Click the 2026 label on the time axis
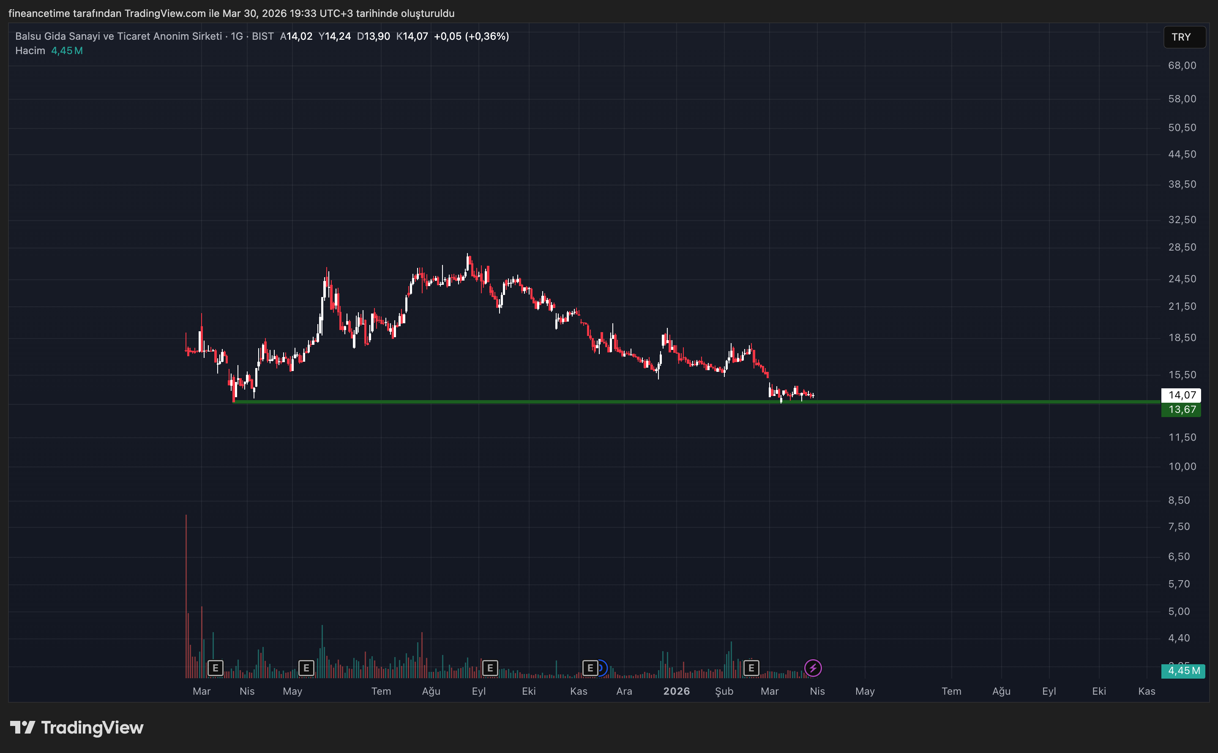Image resolution: width=1218 pixels, height=753 pixels. coord(677,691)
